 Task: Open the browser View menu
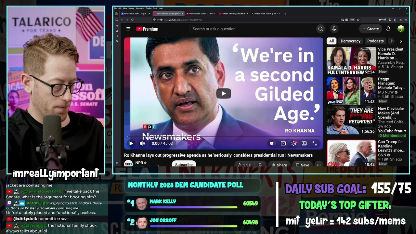pyautogui.click(x=125, y=8)
